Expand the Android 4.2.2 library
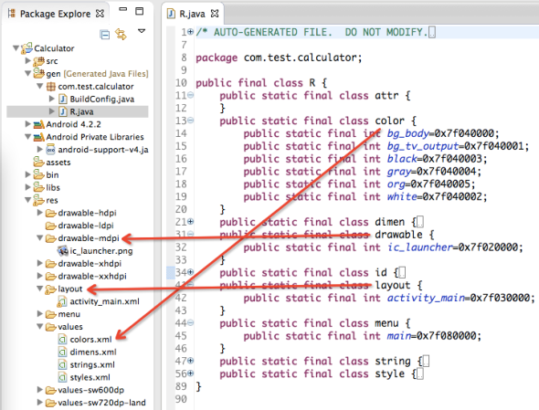 pos(28,123)
